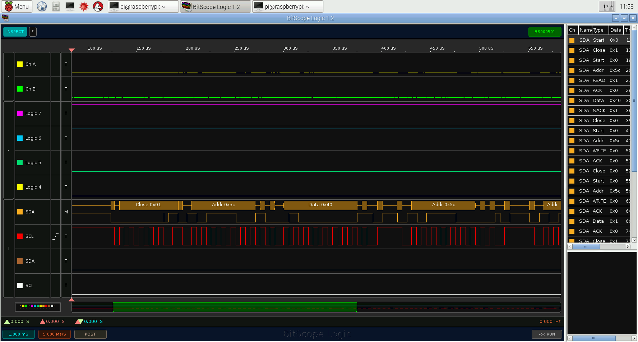Image resolution: width=638 pixels, height=342 pixels.
Task: Click the BS000501 device button
Action: click(x=545, y=32)
